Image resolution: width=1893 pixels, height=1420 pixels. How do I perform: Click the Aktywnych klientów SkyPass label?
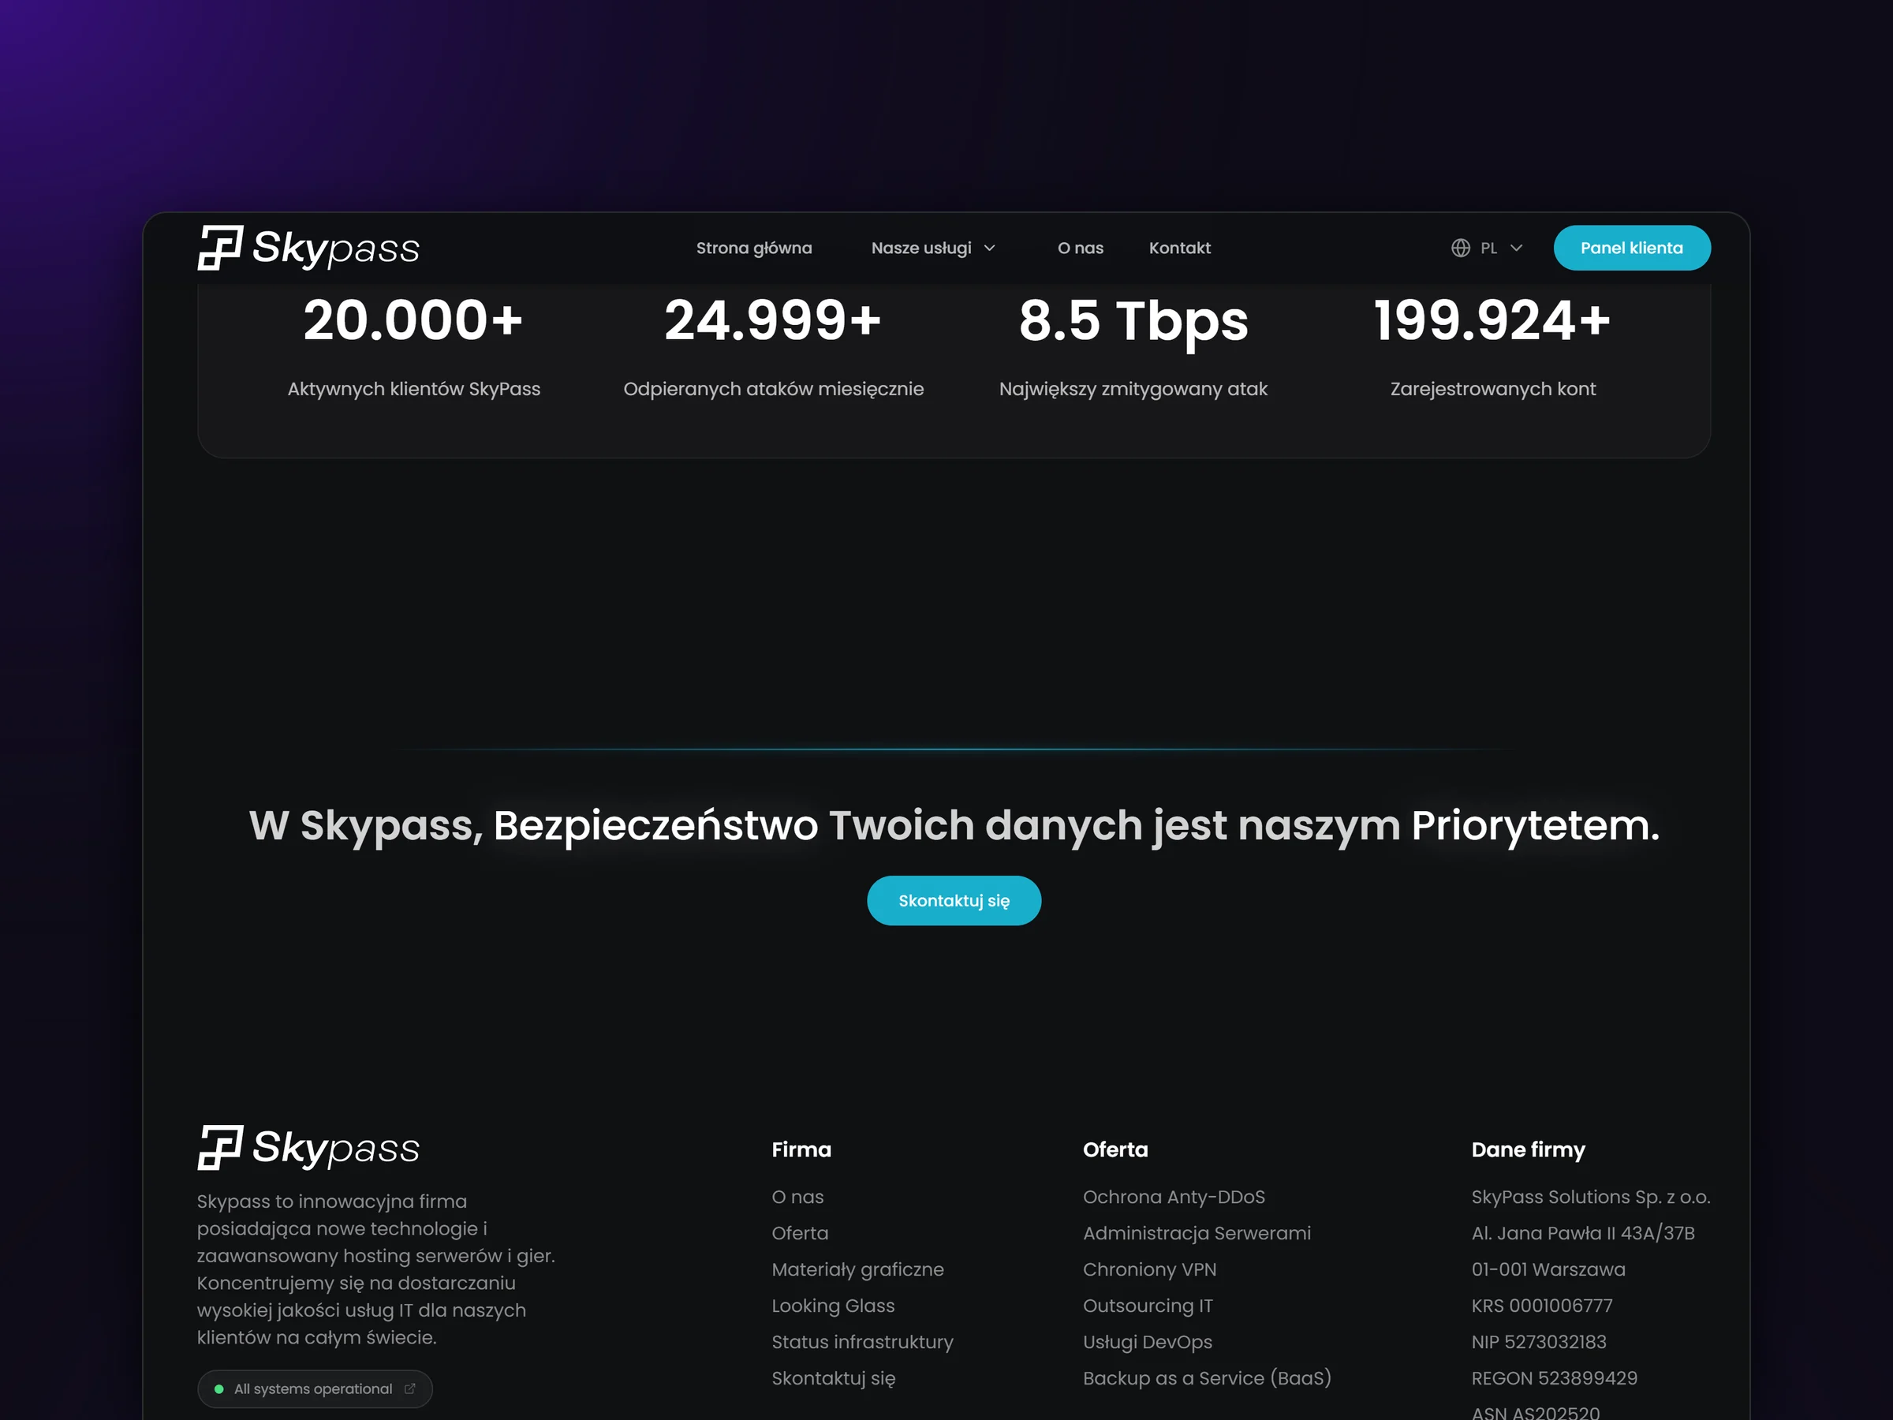[413, 389]
